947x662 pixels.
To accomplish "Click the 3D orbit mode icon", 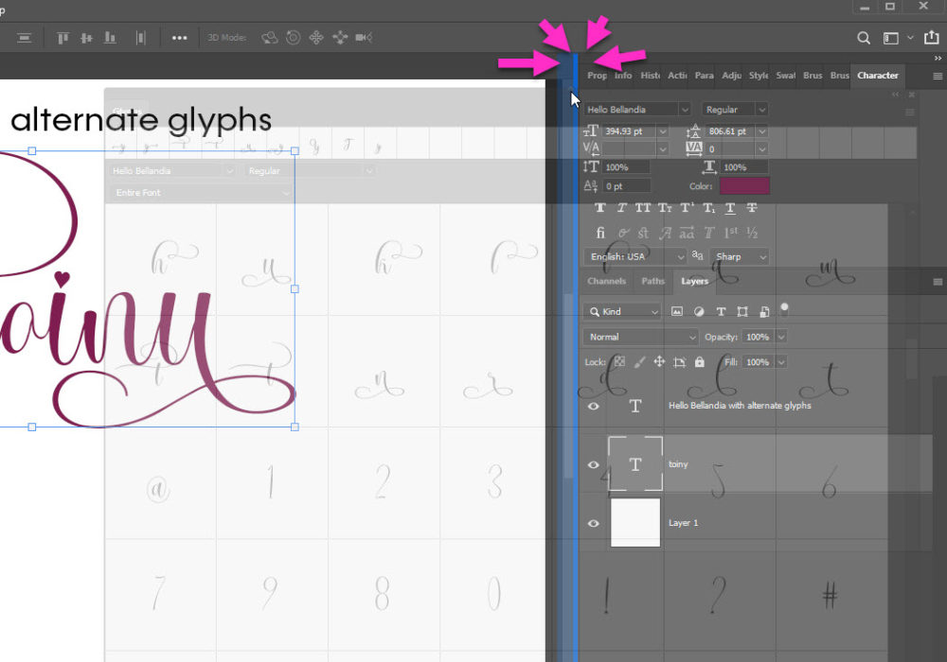I will pos(269,38).
